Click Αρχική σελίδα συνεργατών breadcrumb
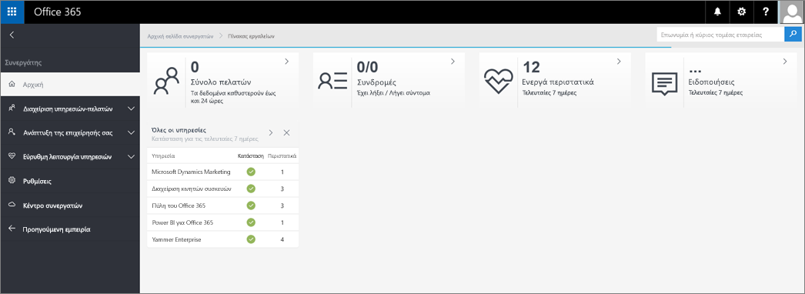 (x=179, y=36)
